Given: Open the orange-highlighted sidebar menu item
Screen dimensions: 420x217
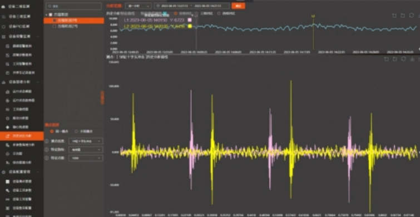Looking at the screenshot, I should (x=22, y=136).
